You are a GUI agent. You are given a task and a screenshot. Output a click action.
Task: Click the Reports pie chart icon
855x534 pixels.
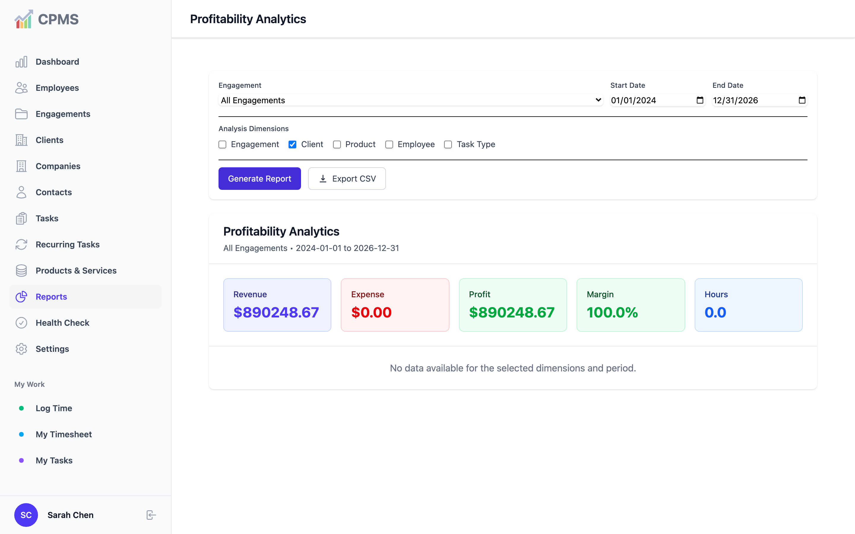(21, 297)
